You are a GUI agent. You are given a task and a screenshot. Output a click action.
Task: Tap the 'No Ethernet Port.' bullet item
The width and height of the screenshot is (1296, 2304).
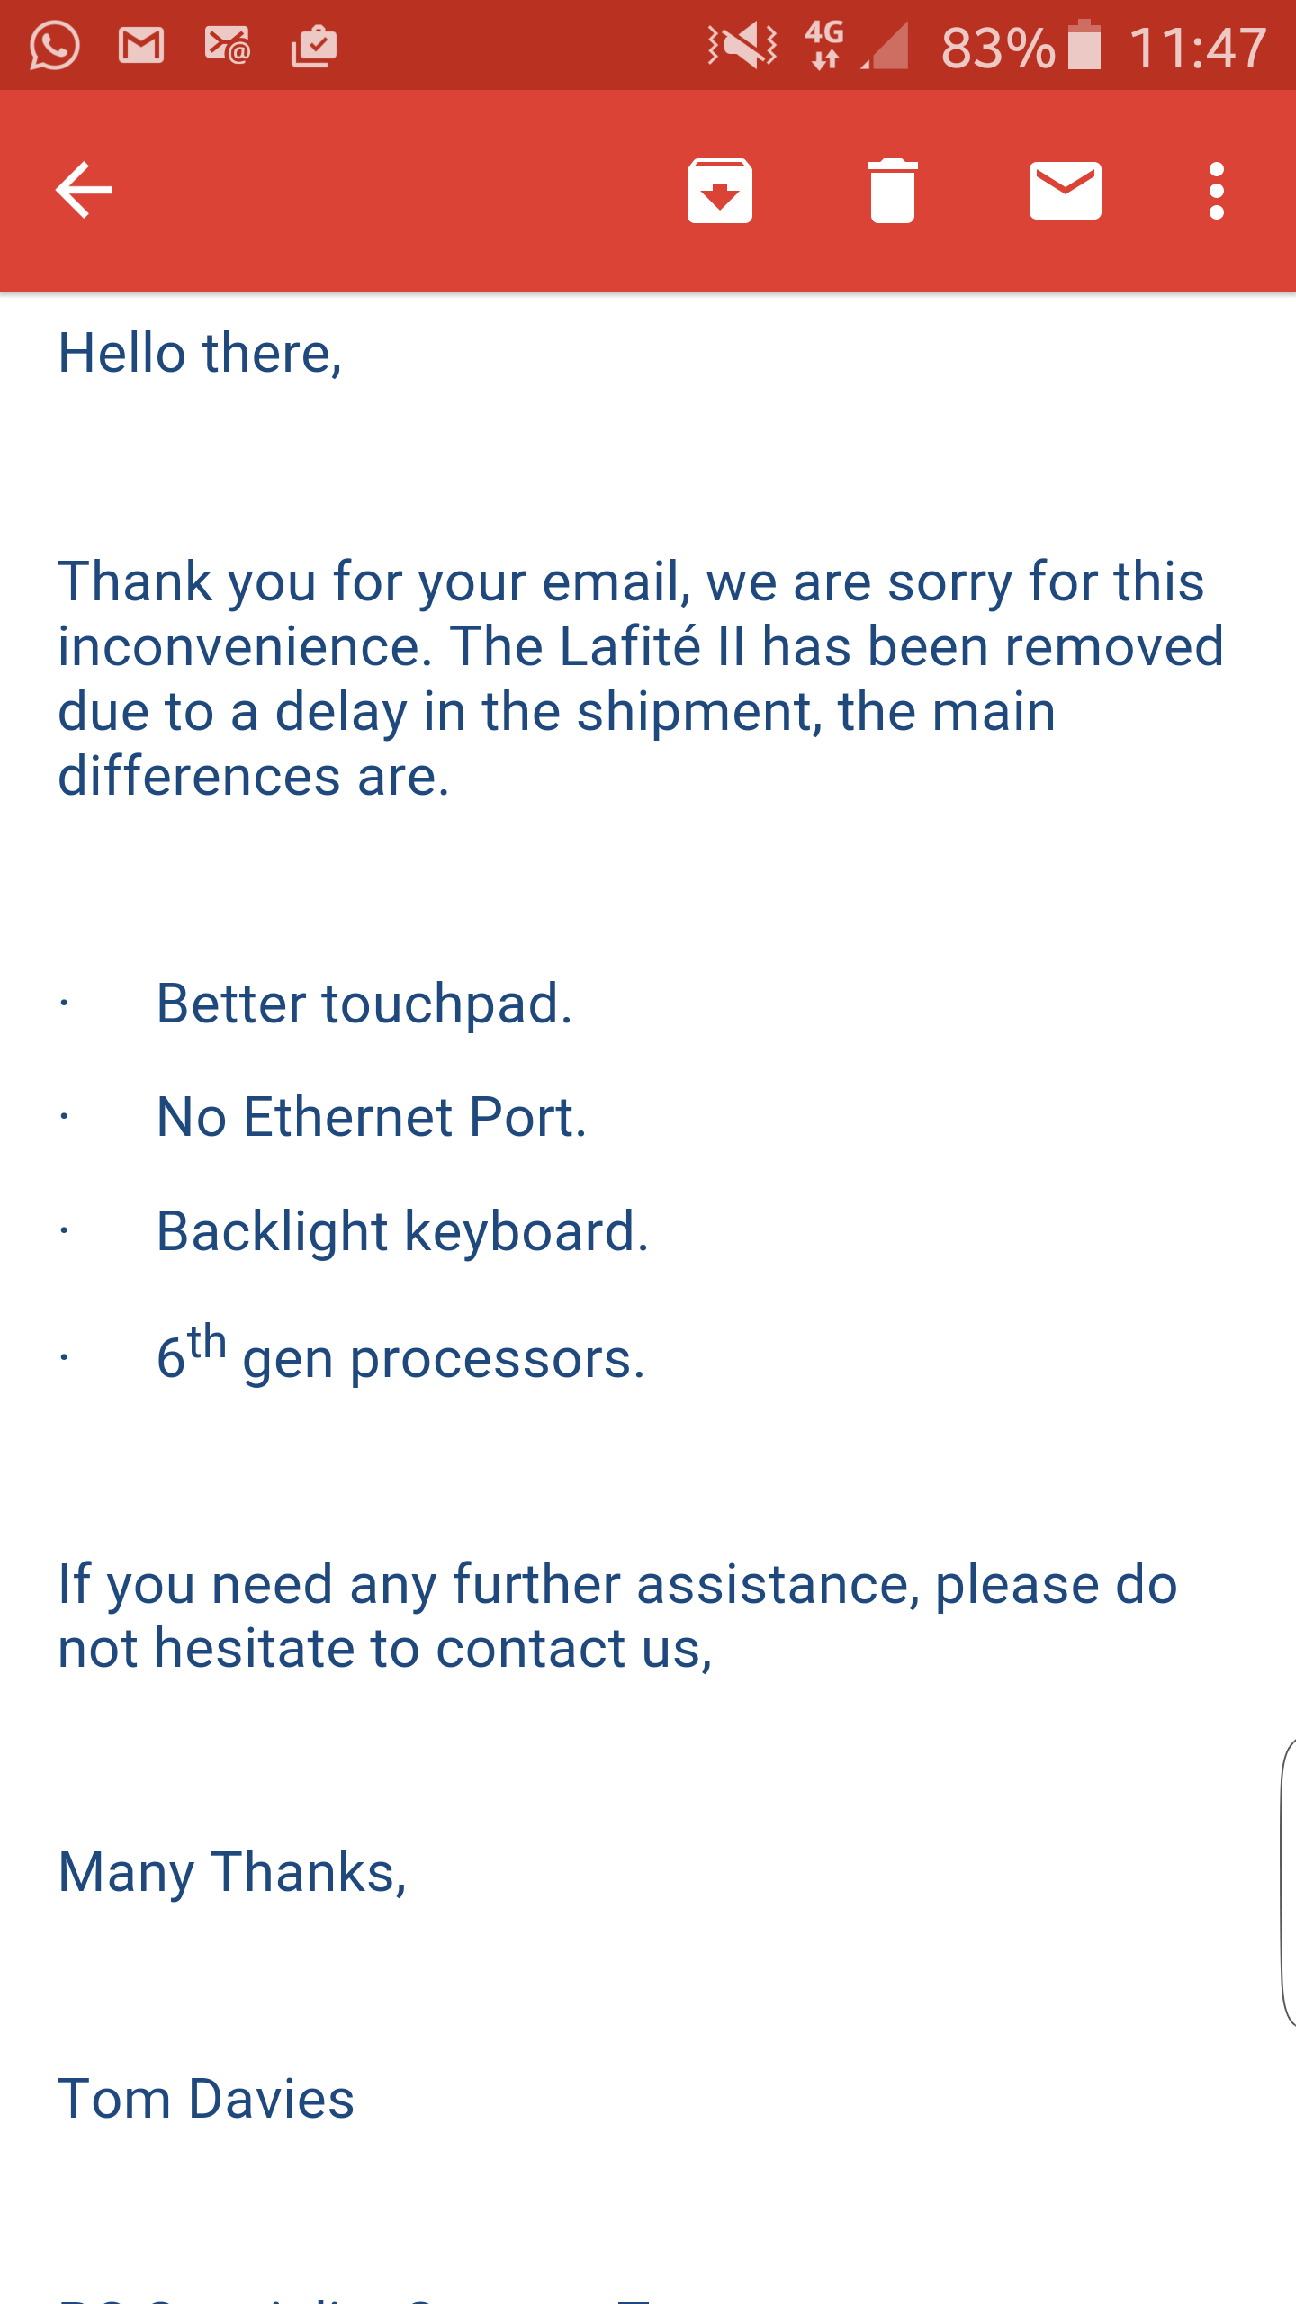[x=372, y=1117]
